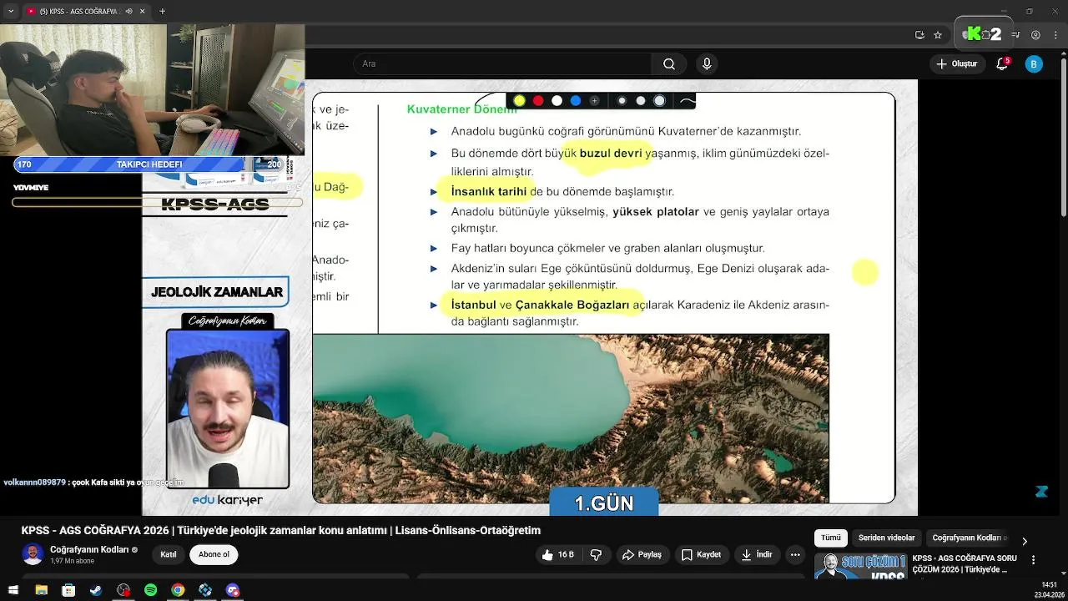Image resolution: width=1068 pixels, height=601 pixels.
Task: Open Chrome from the taskbar
Action: click(x=178, y=590)
